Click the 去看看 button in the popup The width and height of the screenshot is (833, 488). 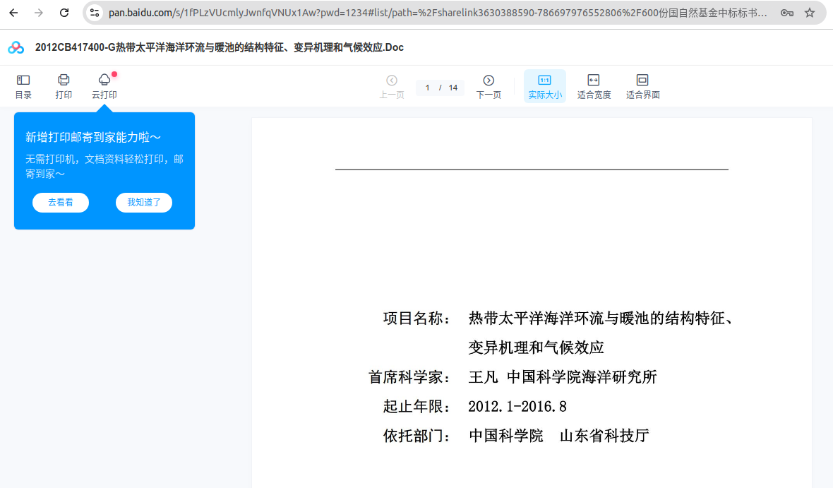click(x=61, y=203)
